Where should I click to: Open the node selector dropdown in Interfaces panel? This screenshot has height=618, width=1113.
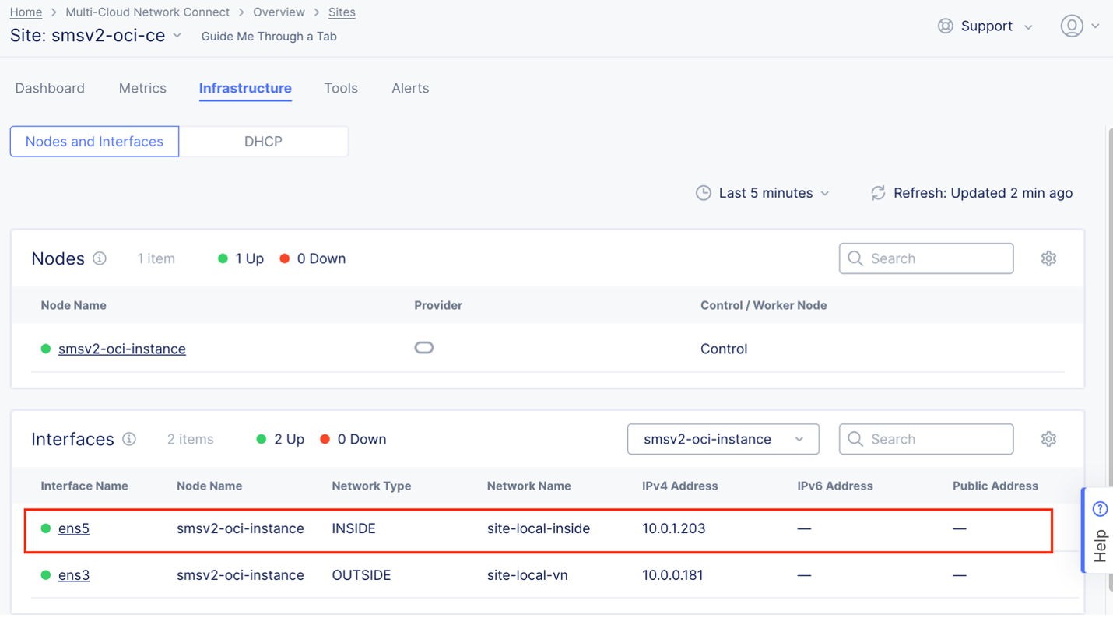point(722,439)
